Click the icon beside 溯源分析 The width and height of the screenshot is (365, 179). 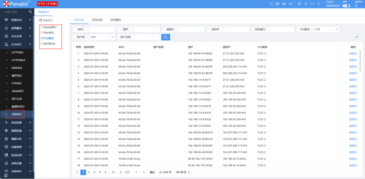(x=6, y=139)
